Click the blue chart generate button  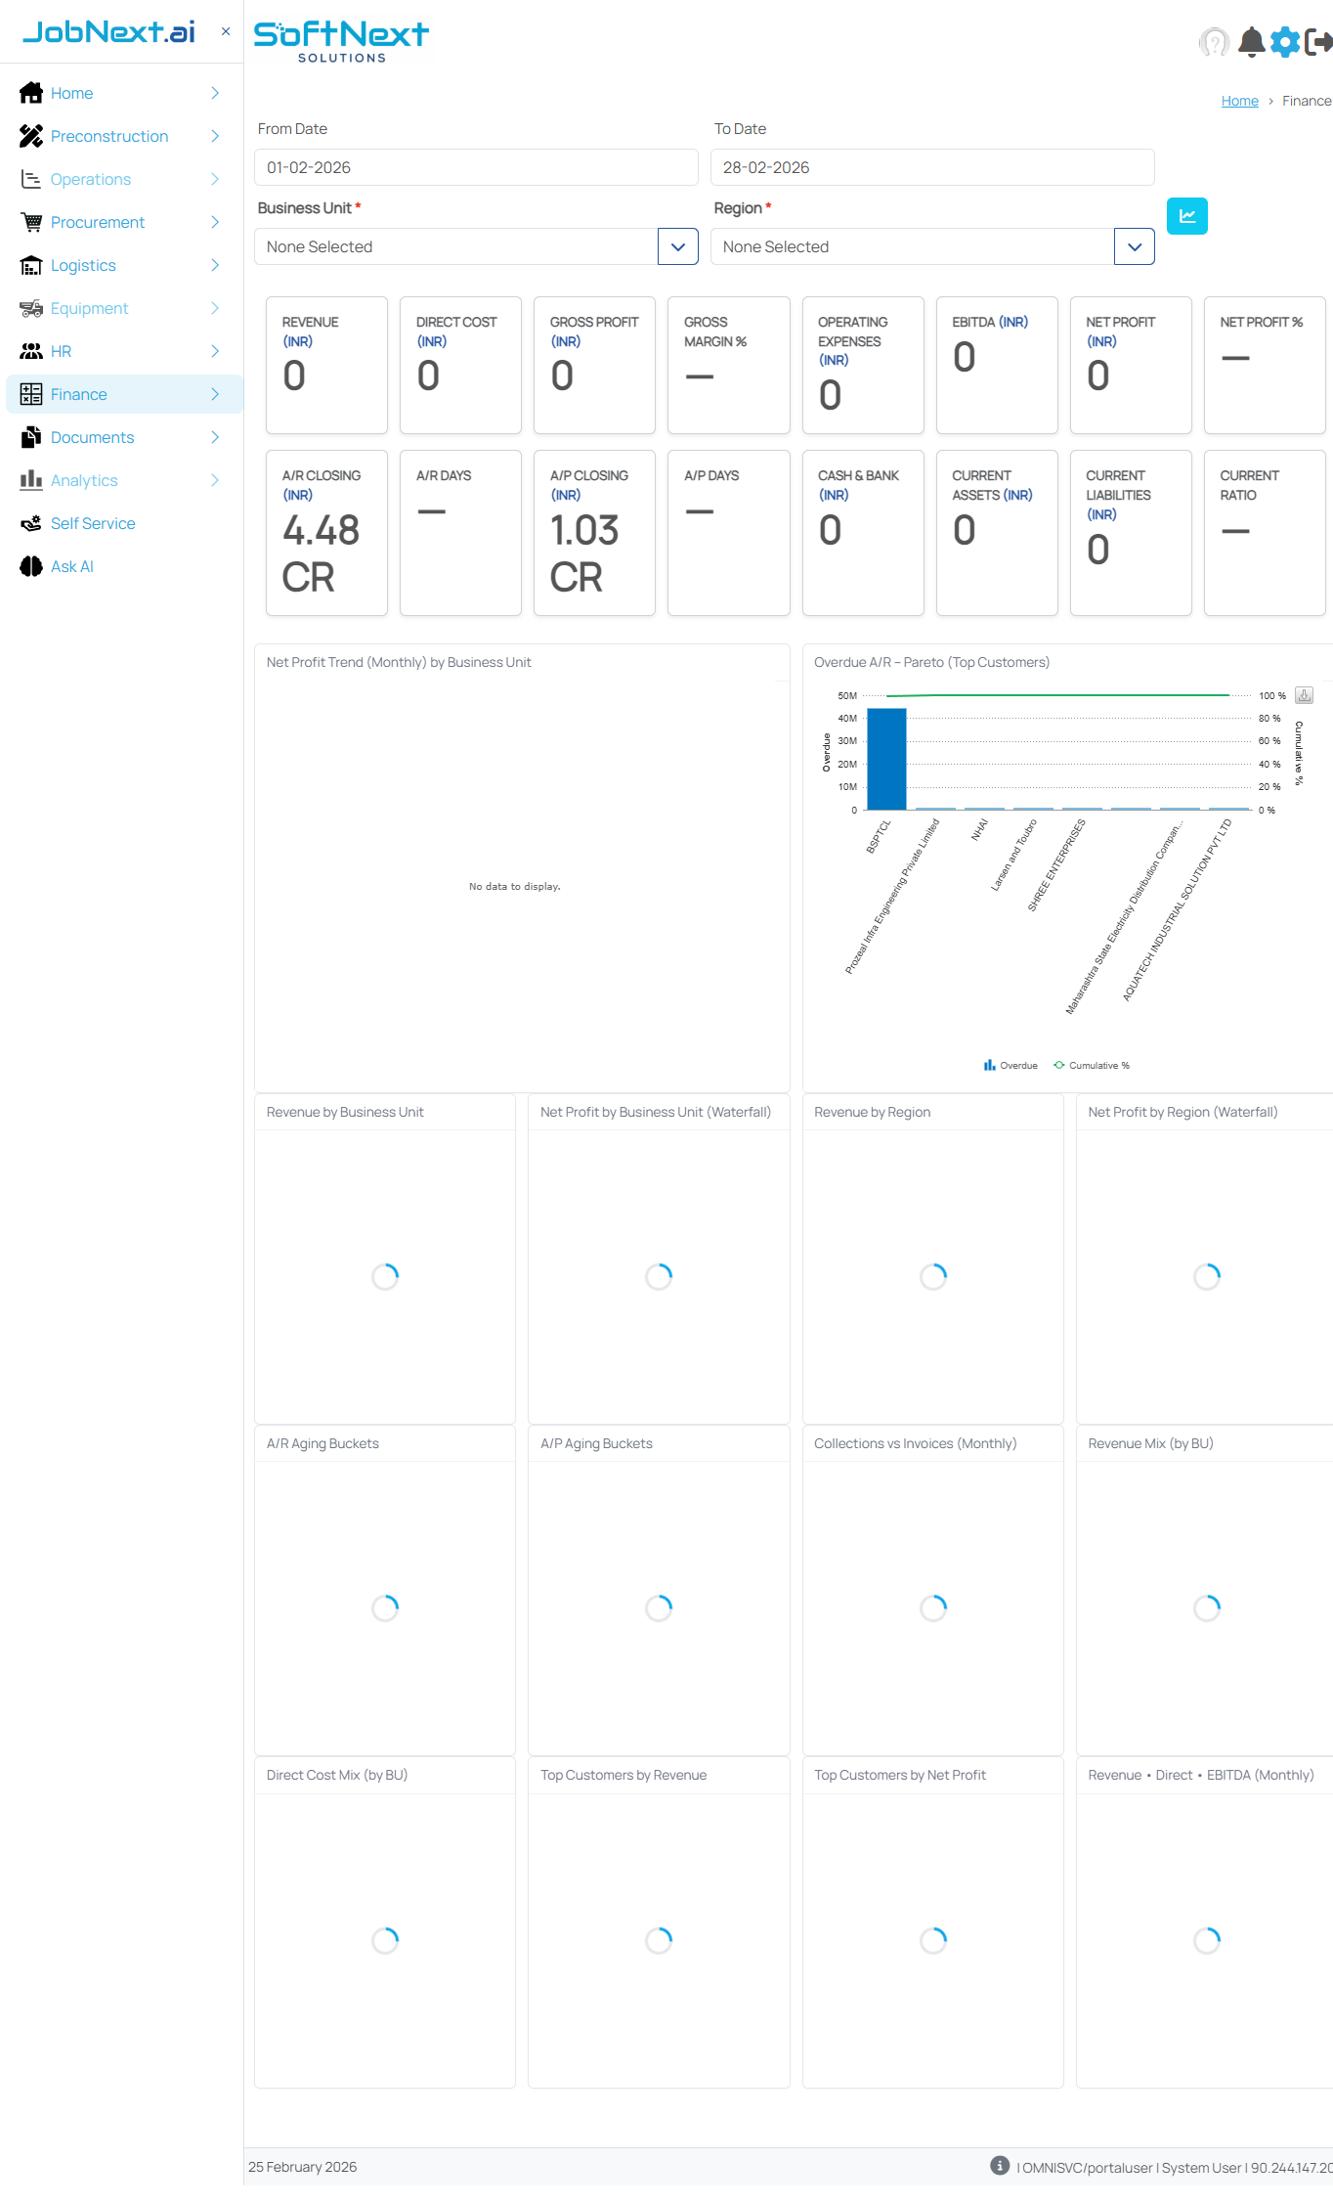(1187, 216)
